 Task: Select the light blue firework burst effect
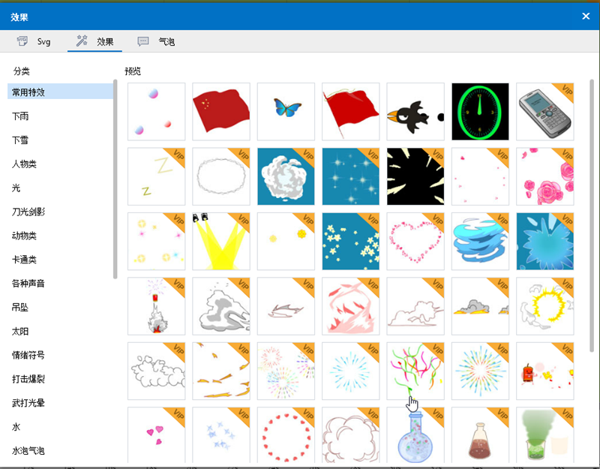point(351,371)
